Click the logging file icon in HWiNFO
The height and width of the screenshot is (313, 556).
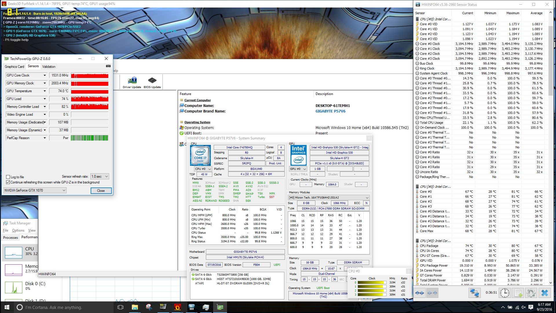[x=518, y=293]
